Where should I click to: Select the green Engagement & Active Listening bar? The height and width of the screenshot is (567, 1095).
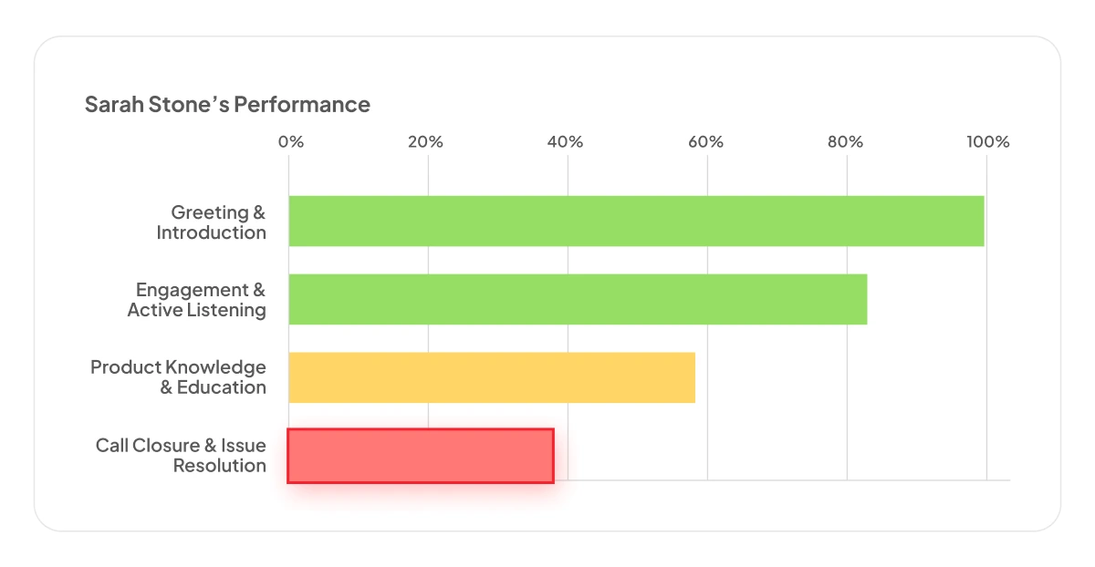click(x=578, y=299)
